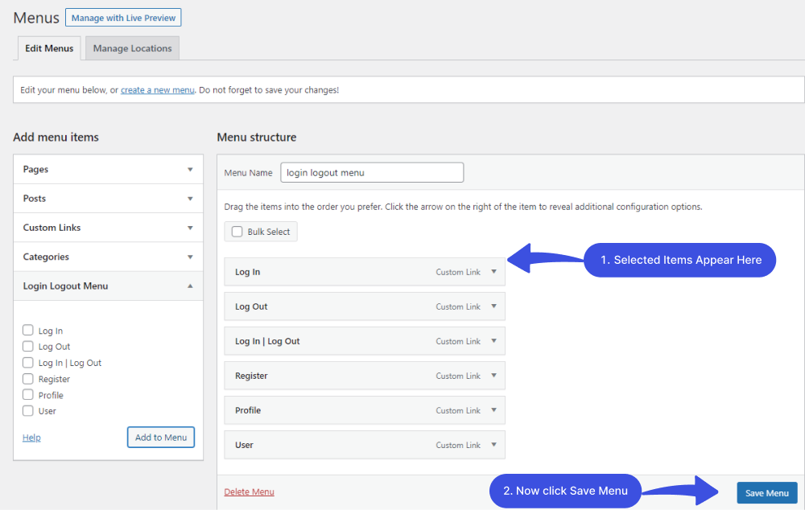
Task: Open the Manage Locations tab
Action: (x=133, y=48)
